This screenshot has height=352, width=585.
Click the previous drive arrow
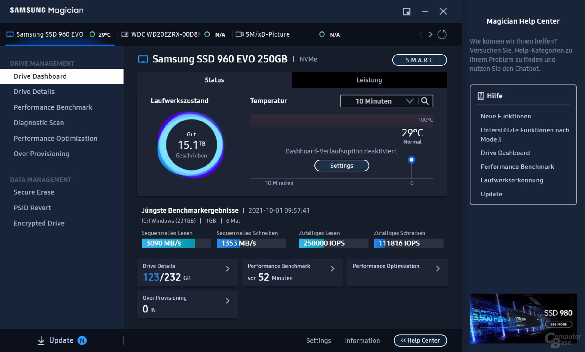(x=420, y=34)
